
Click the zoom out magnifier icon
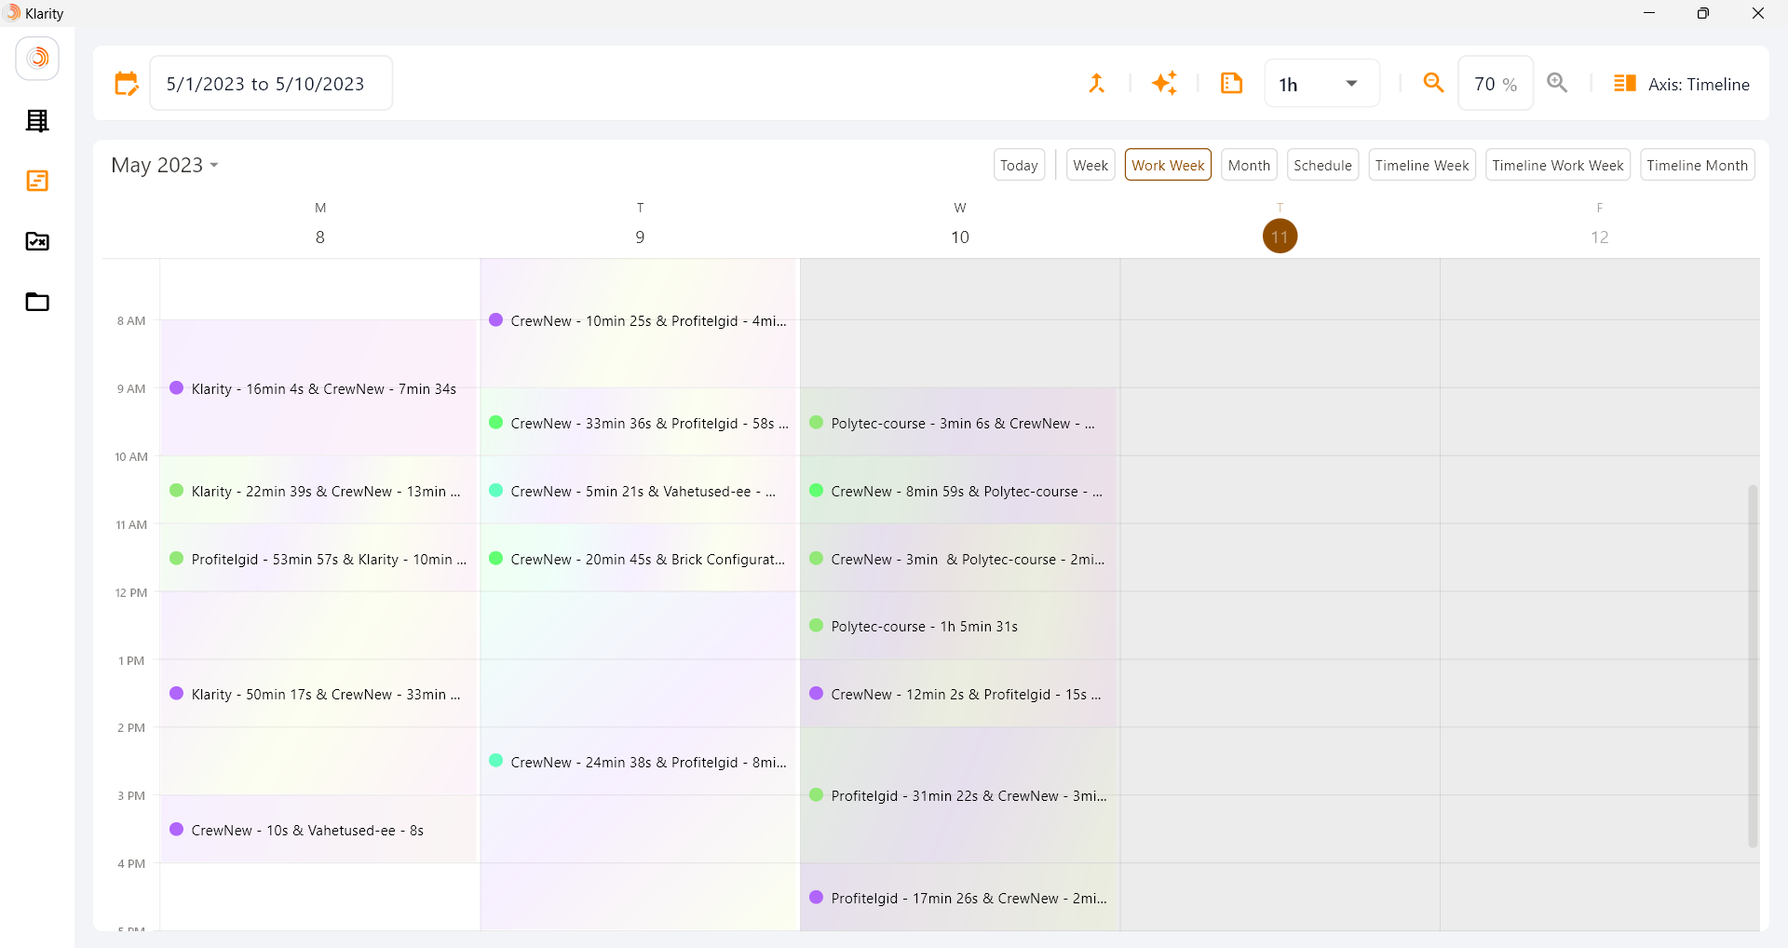tap(1433, 84)
